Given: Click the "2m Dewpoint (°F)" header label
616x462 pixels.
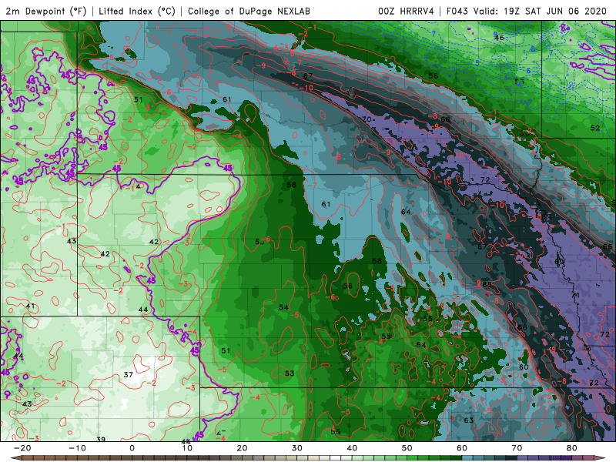Looking at the screenshot, I should click(x=45, y=11).
